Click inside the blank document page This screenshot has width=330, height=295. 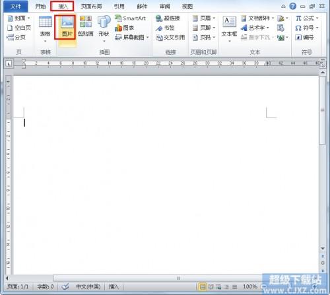pos(166,175)
